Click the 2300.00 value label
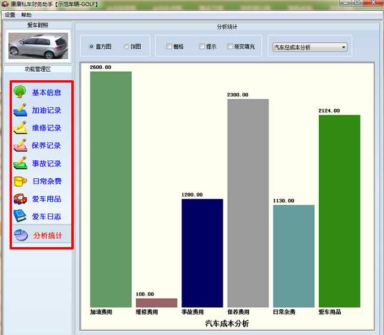Image resolution: width=384 pixels, height=335 pixels. [x=238, y=95]
